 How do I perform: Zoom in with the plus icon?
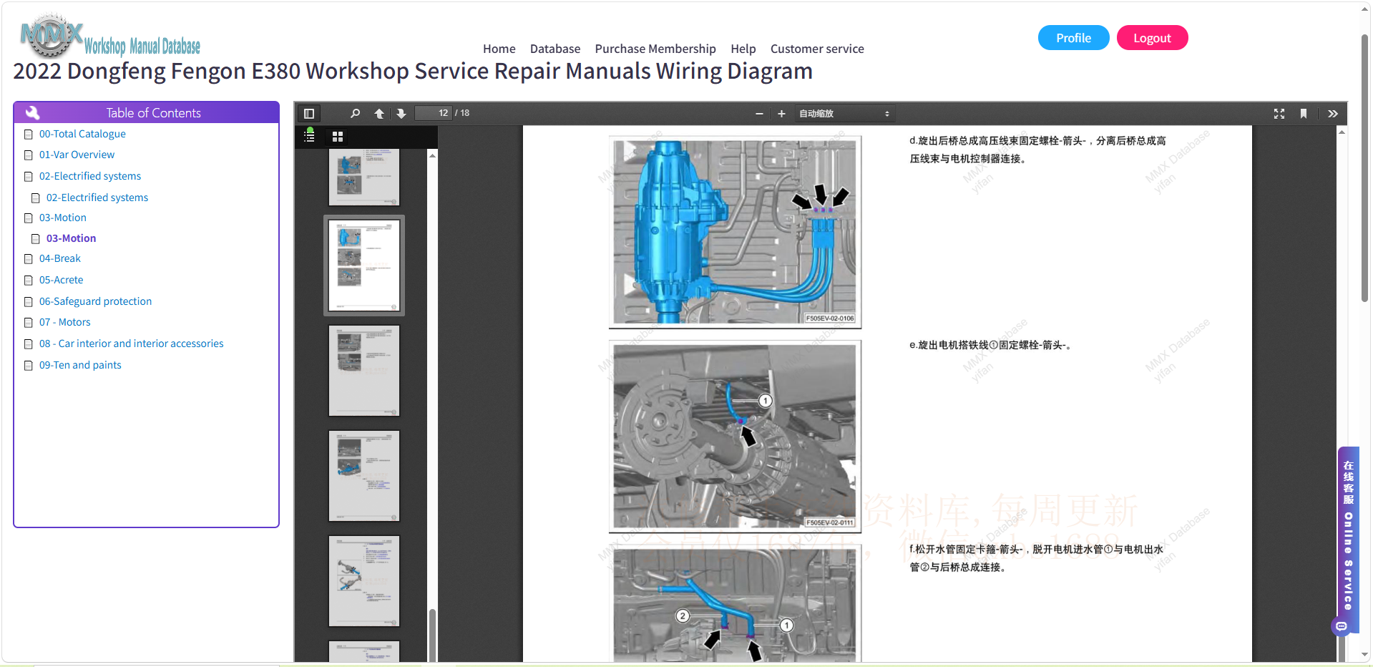coord(781,114)
